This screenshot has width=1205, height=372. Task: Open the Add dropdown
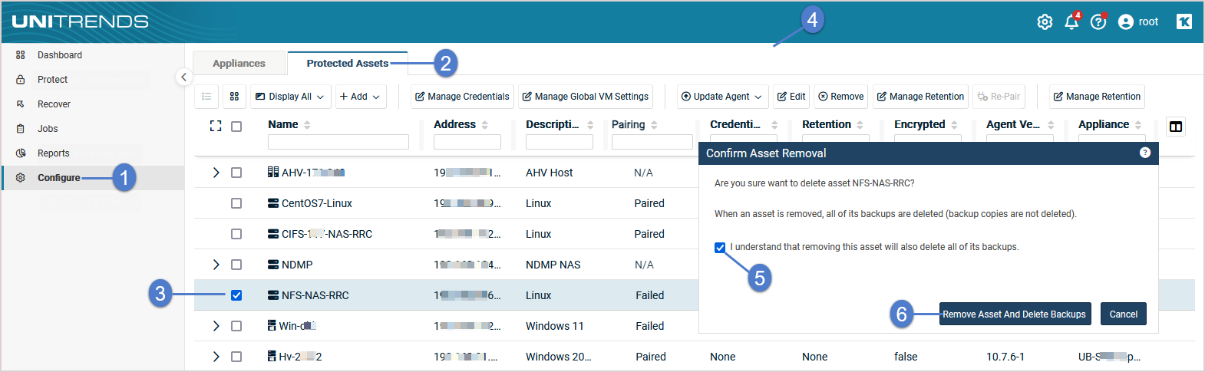[360, 97]
